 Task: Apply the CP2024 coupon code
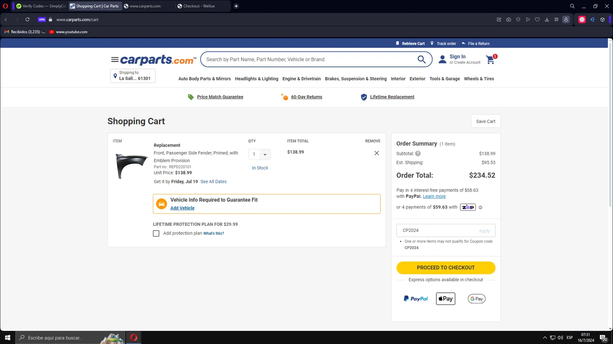point(484,231)
